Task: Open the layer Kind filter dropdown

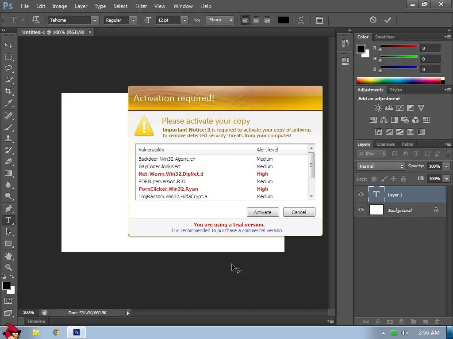Action: [x=371, y=154]
